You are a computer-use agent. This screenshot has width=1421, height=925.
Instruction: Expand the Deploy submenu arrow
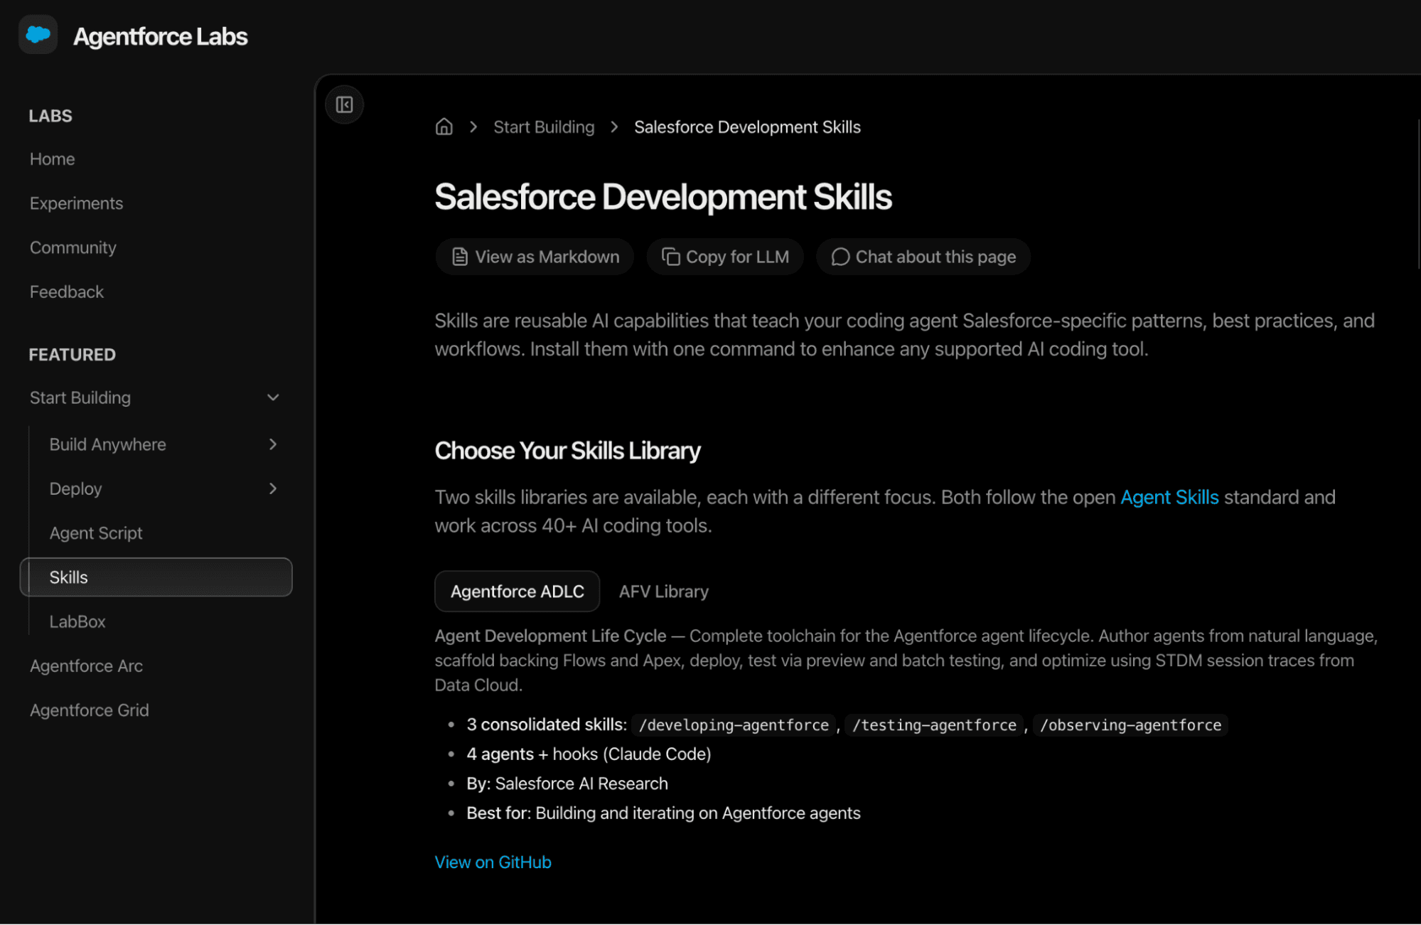pos(273,488)
